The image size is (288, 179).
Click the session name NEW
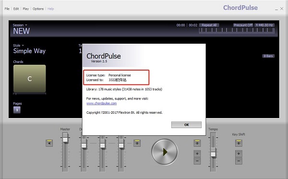[x=21, y=31]
